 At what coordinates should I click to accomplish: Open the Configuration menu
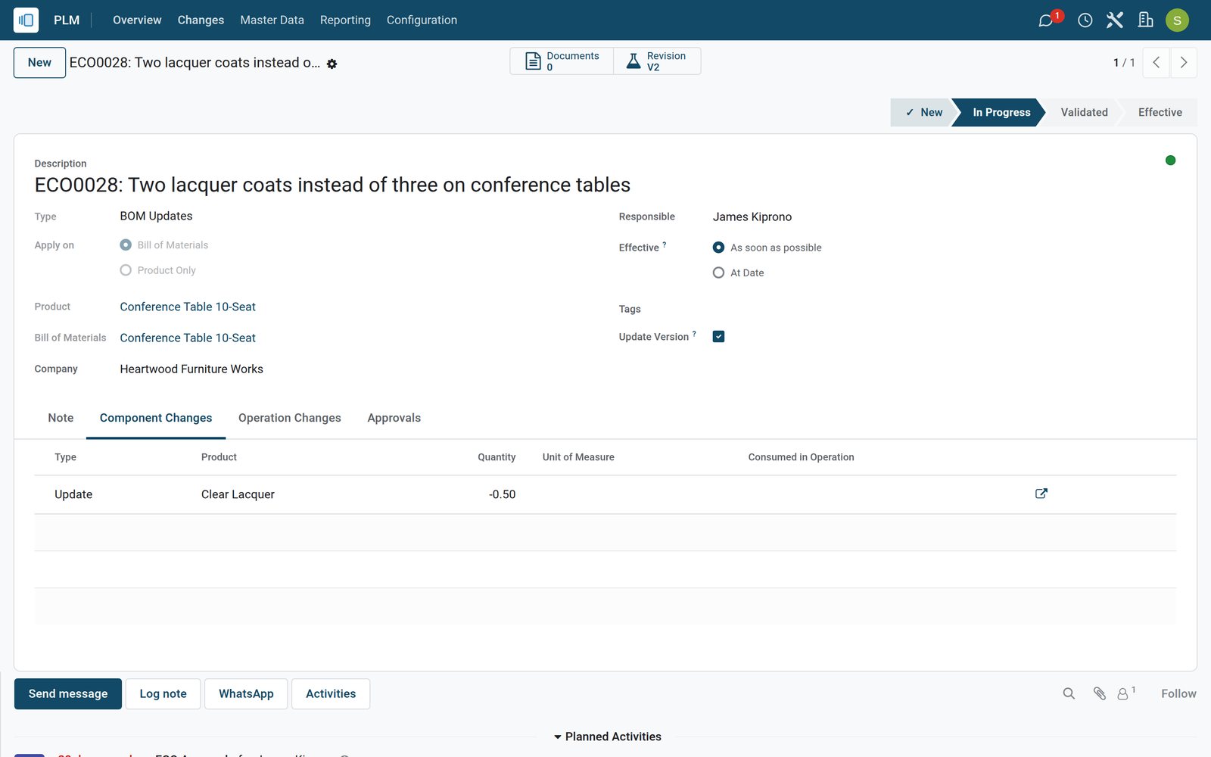click(422, 20)
